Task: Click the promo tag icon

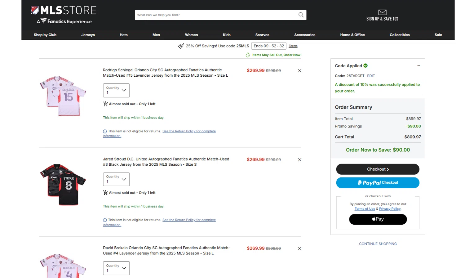Action: [181, 46]
